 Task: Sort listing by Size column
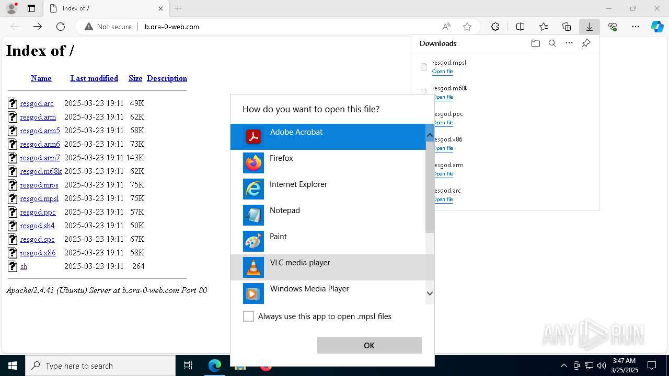coord(135,78)
